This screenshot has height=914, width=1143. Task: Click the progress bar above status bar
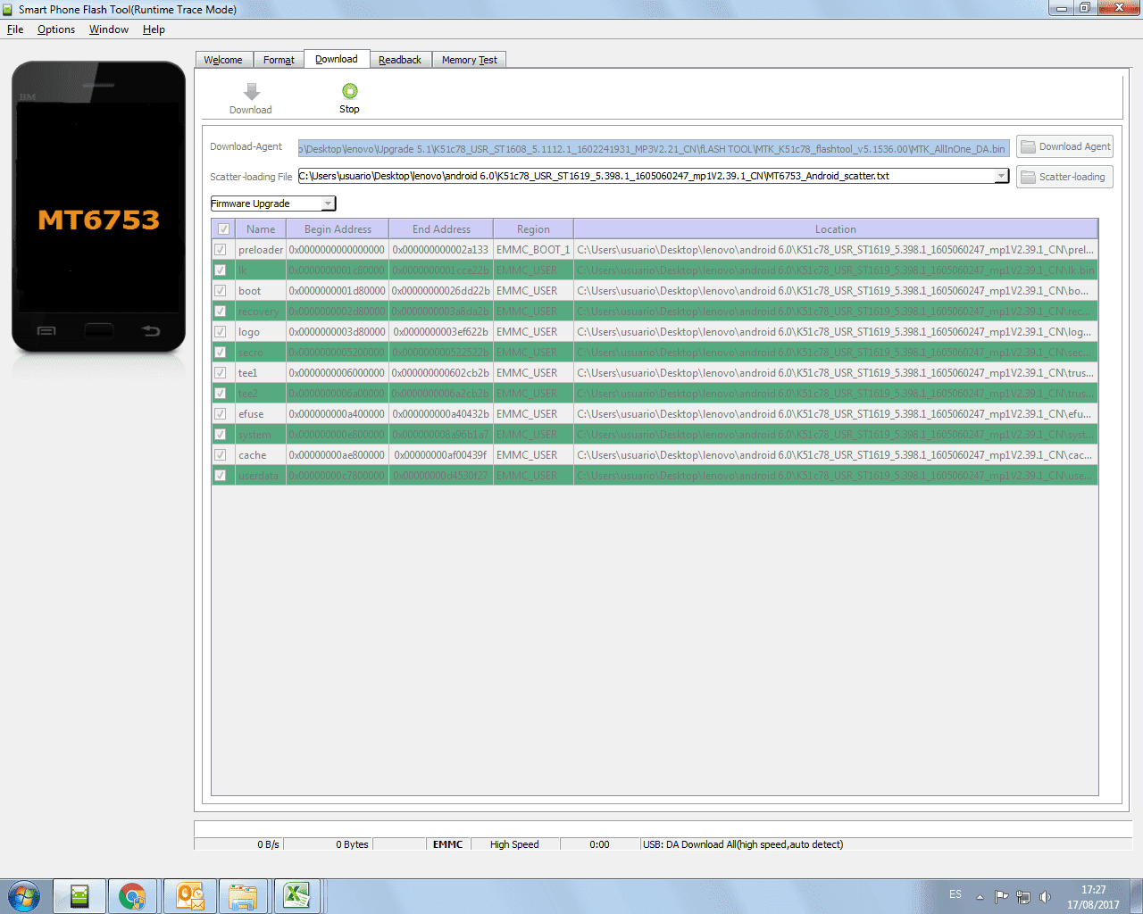(663, 828)
